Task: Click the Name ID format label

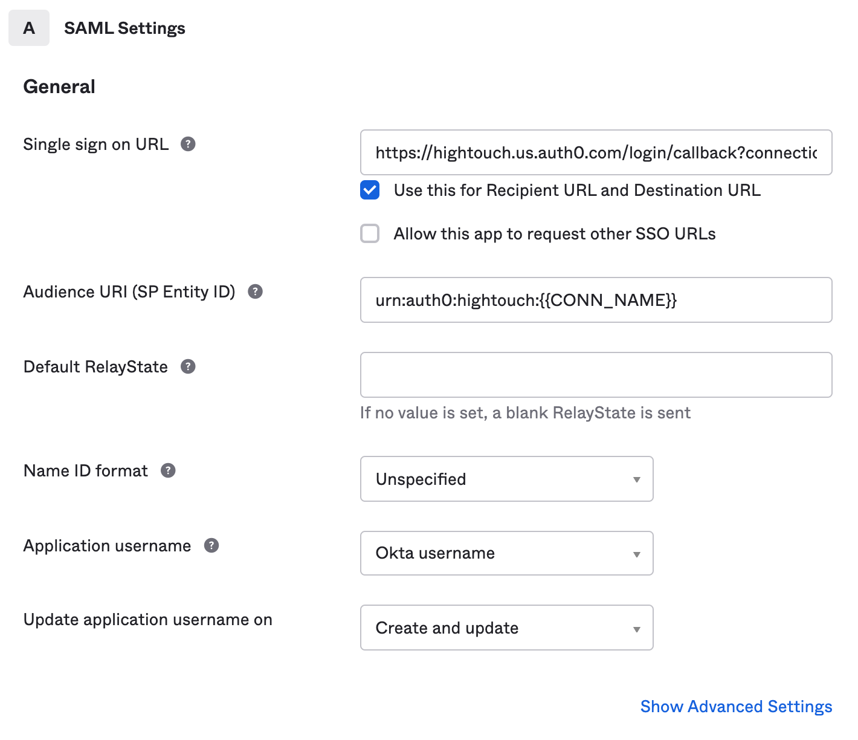Action: pyautogui.click(x=86, y=471)
